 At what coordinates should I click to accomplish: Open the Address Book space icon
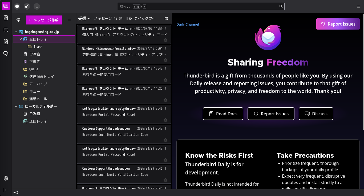coord(6,18)
